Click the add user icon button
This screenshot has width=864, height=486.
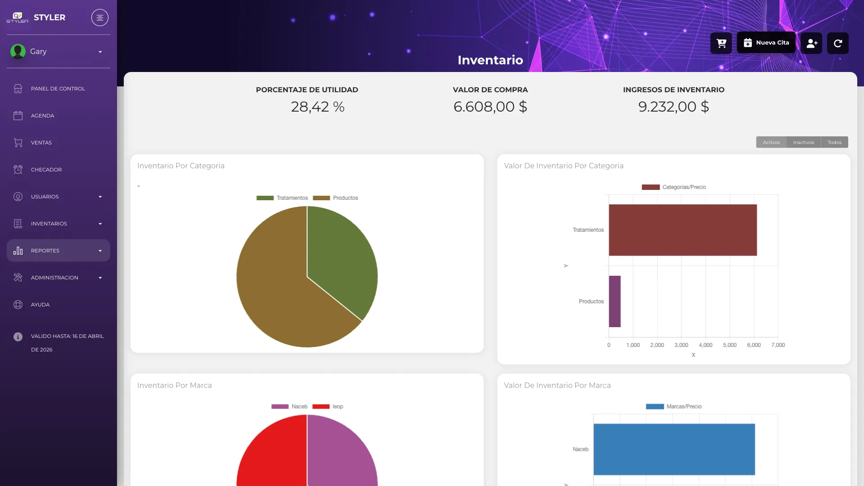(x=811, y=43)
